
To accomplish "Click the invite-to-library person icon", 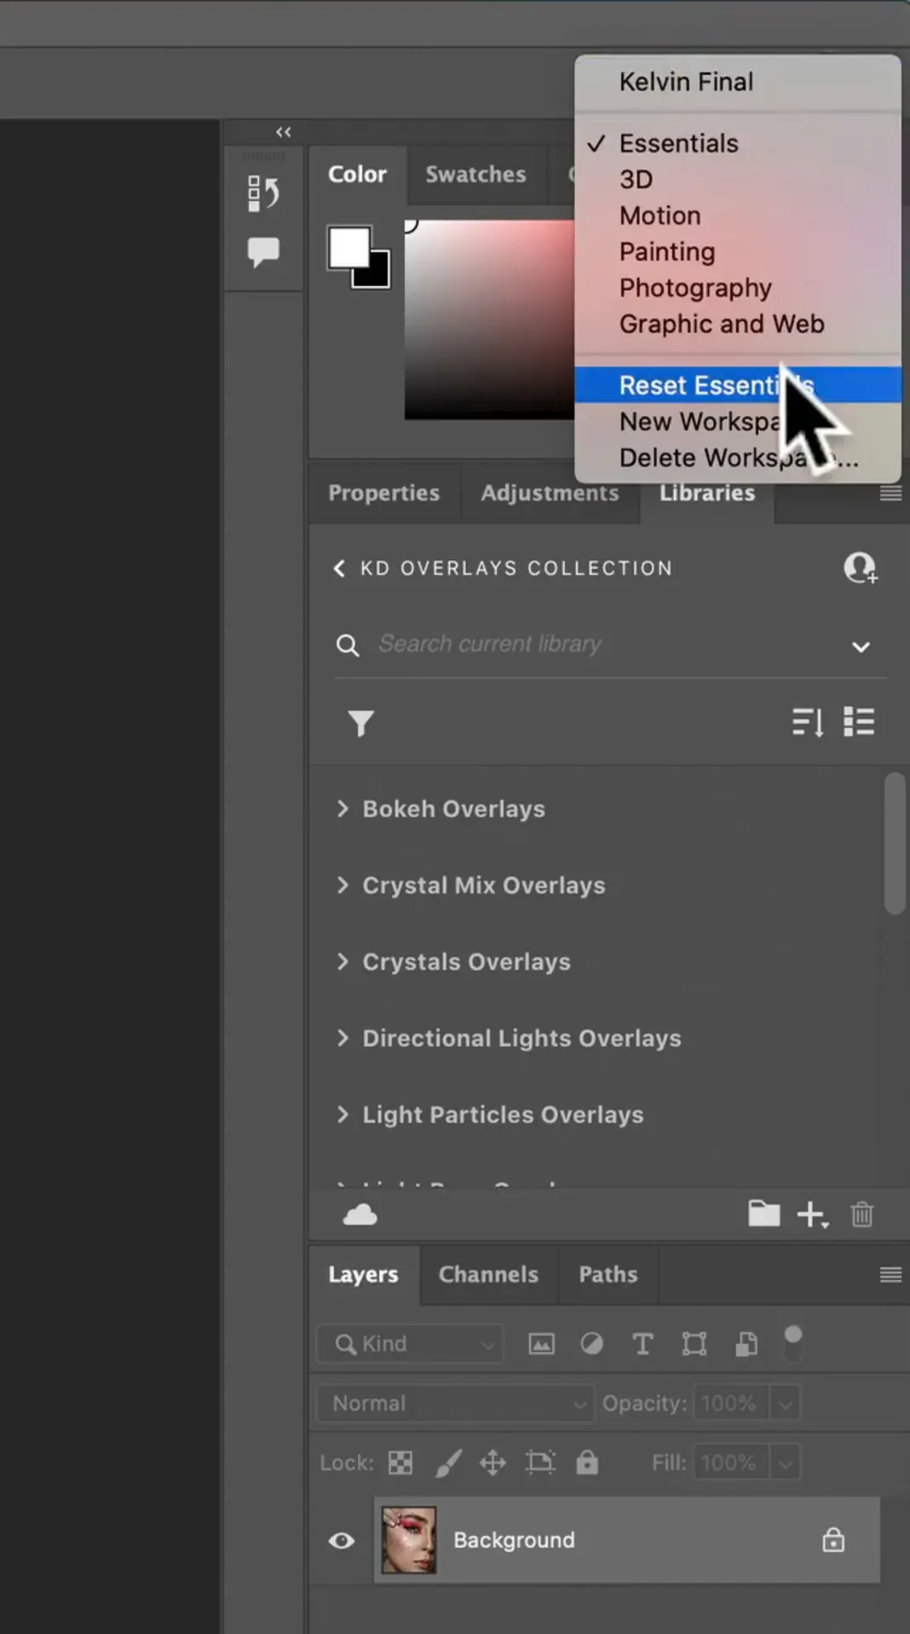I will pos(861,568).
